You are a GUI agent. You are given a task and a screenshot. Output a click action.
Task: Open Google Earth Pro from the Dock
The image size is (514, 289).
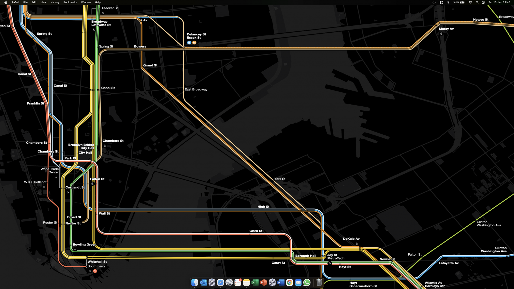pos(229,283)
